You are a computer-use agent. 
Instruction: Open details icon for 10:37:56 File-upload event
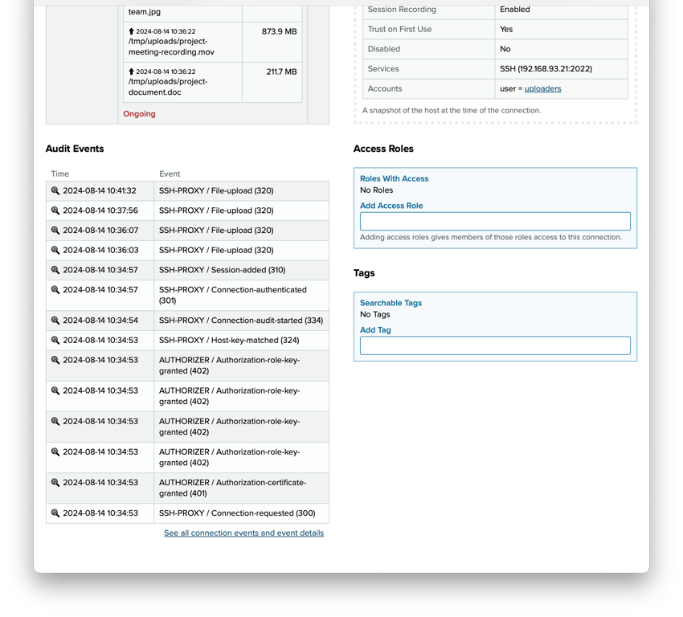click(55, 210)
